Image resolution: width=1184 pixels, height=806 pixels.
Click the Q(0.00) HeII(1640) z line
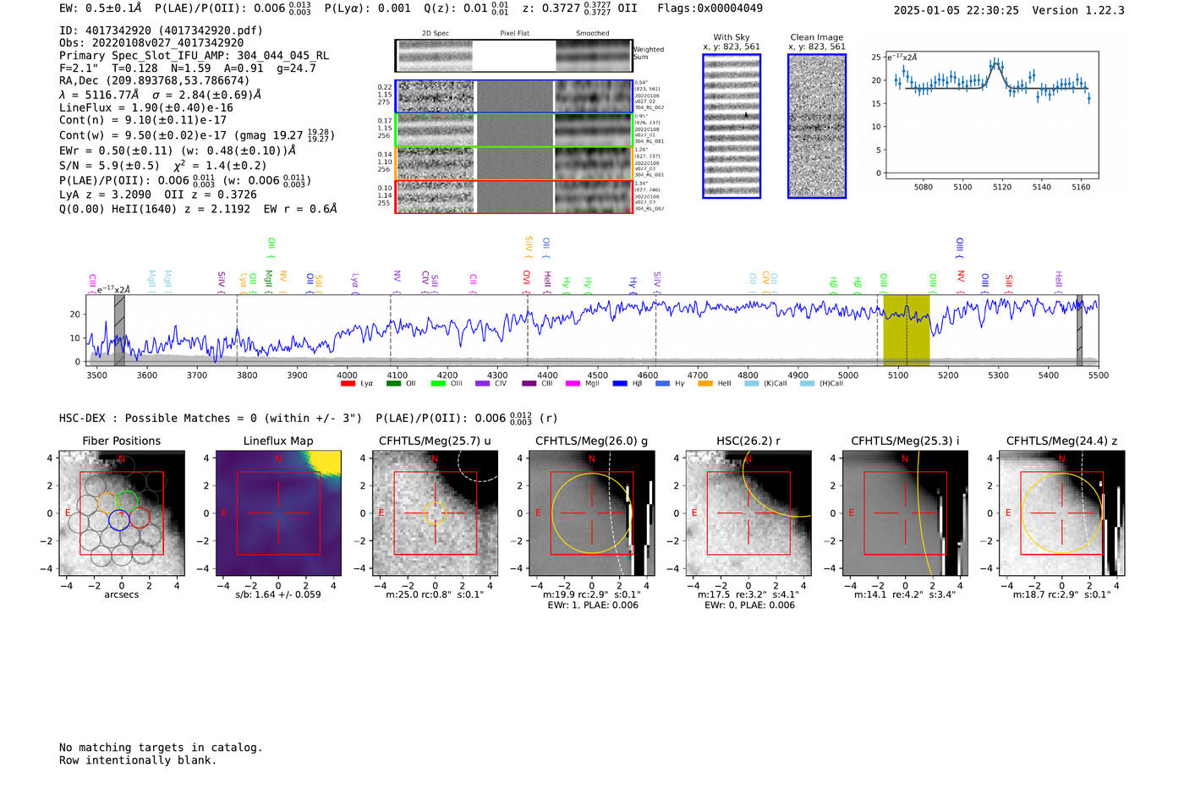click(x=198, y=208)
